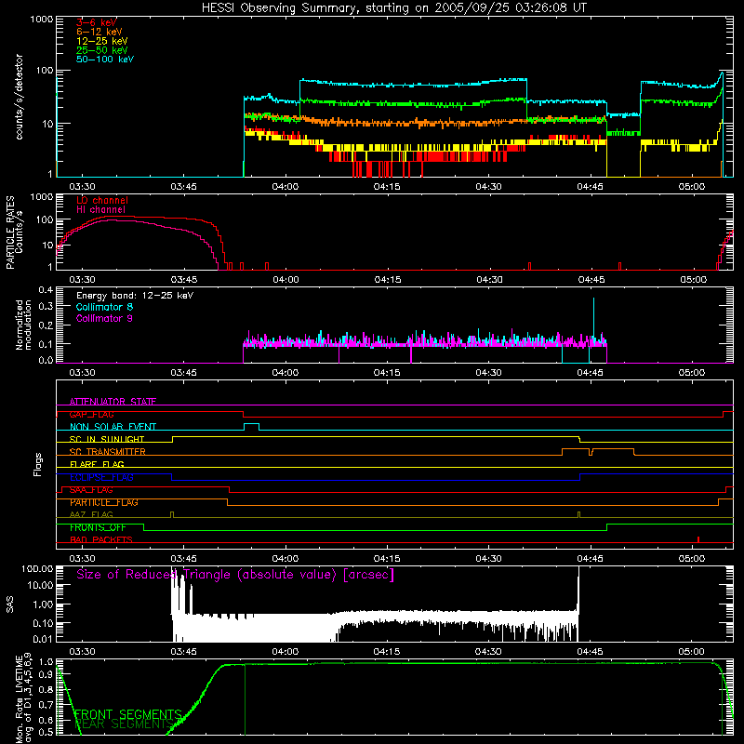
Task: Click the SC_TRANSMITTER flag label
Action: [107, 452]
